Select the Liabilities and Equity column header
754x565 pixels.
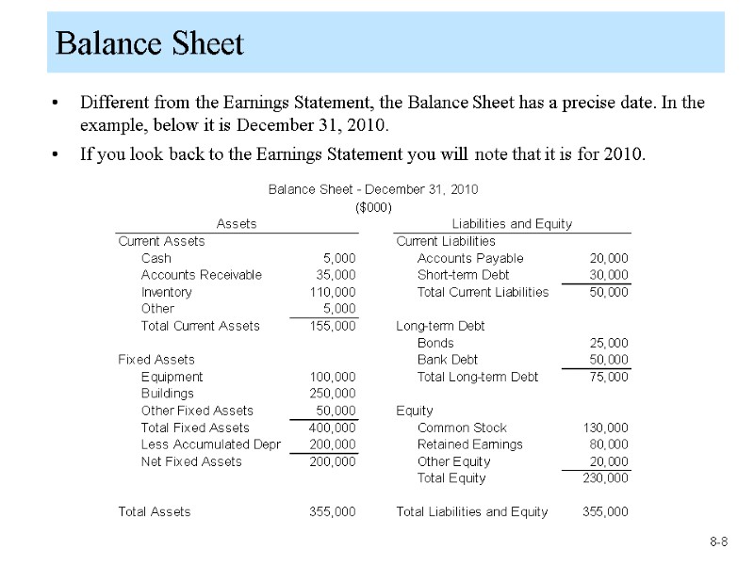click(512, 223)
